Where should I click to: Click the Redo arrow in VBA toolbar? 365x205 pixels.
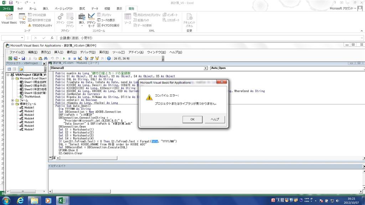(x=57, y=59)
